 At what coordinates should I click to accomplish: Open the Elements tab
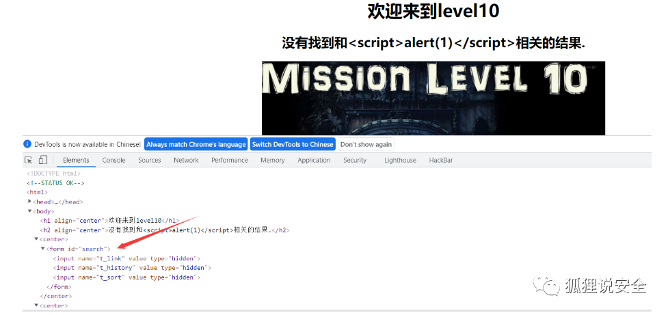pyautogui.click(x=76, y=160)
